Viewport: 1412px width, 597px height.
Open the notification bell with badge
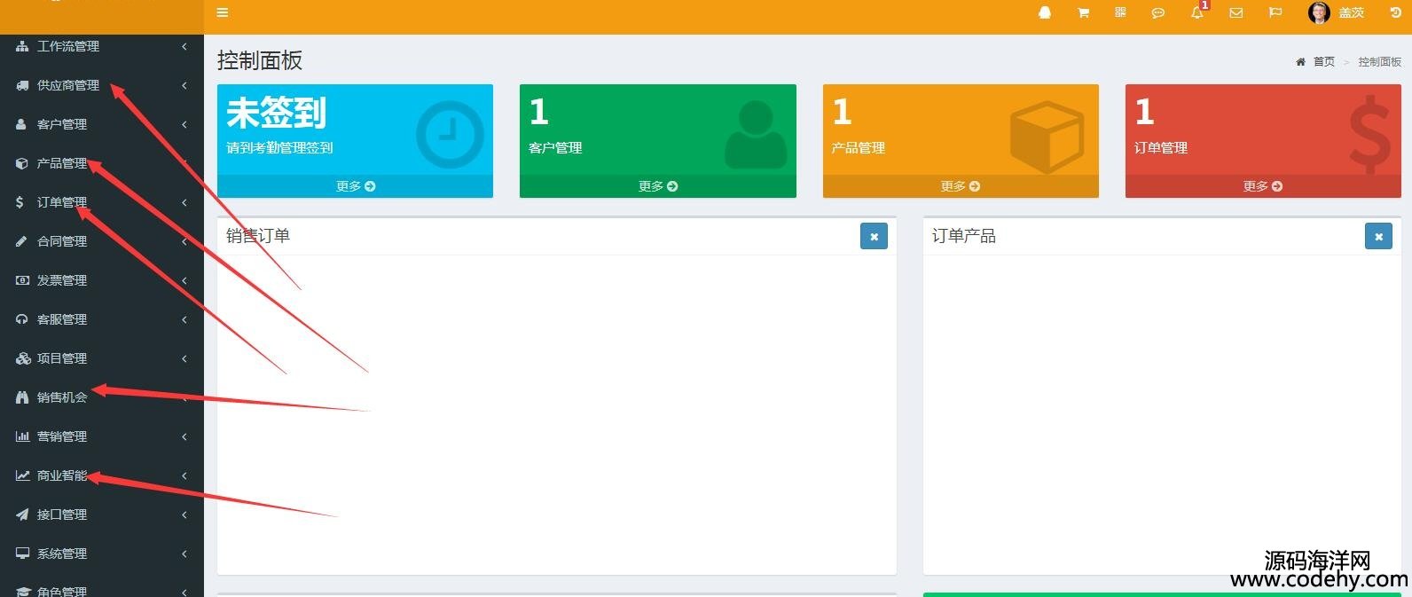[x=1198, y=11]
